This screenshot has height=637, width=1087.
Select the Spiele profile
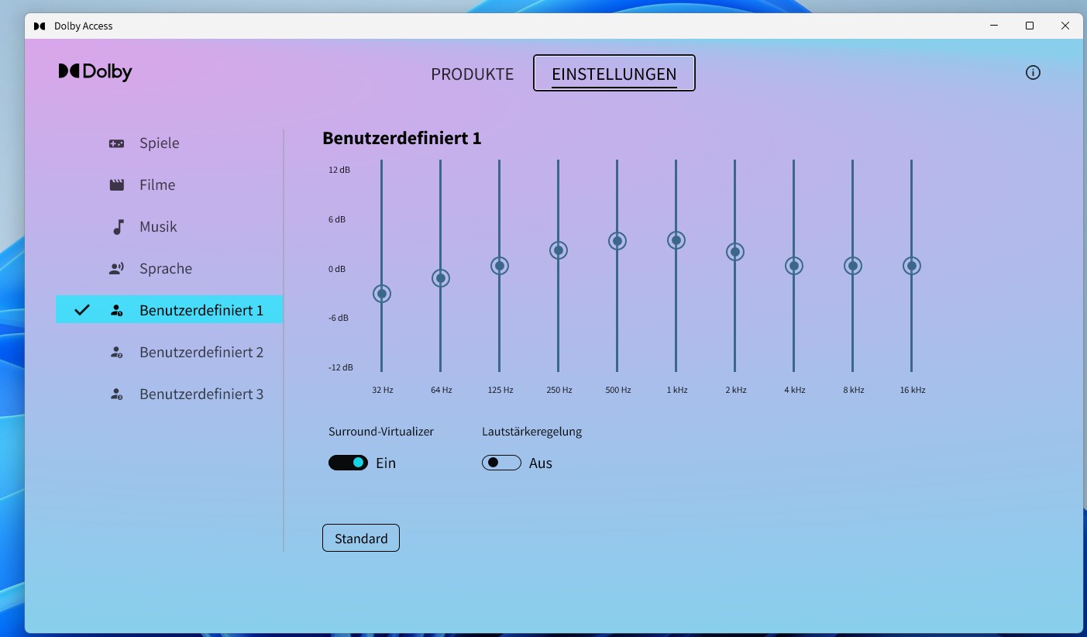tap(170, 143)
